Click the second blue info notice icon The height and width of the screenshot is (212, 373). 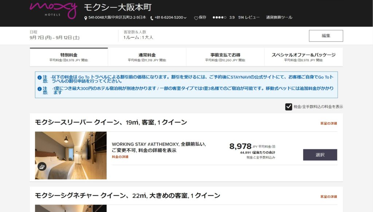pos(39,89)
